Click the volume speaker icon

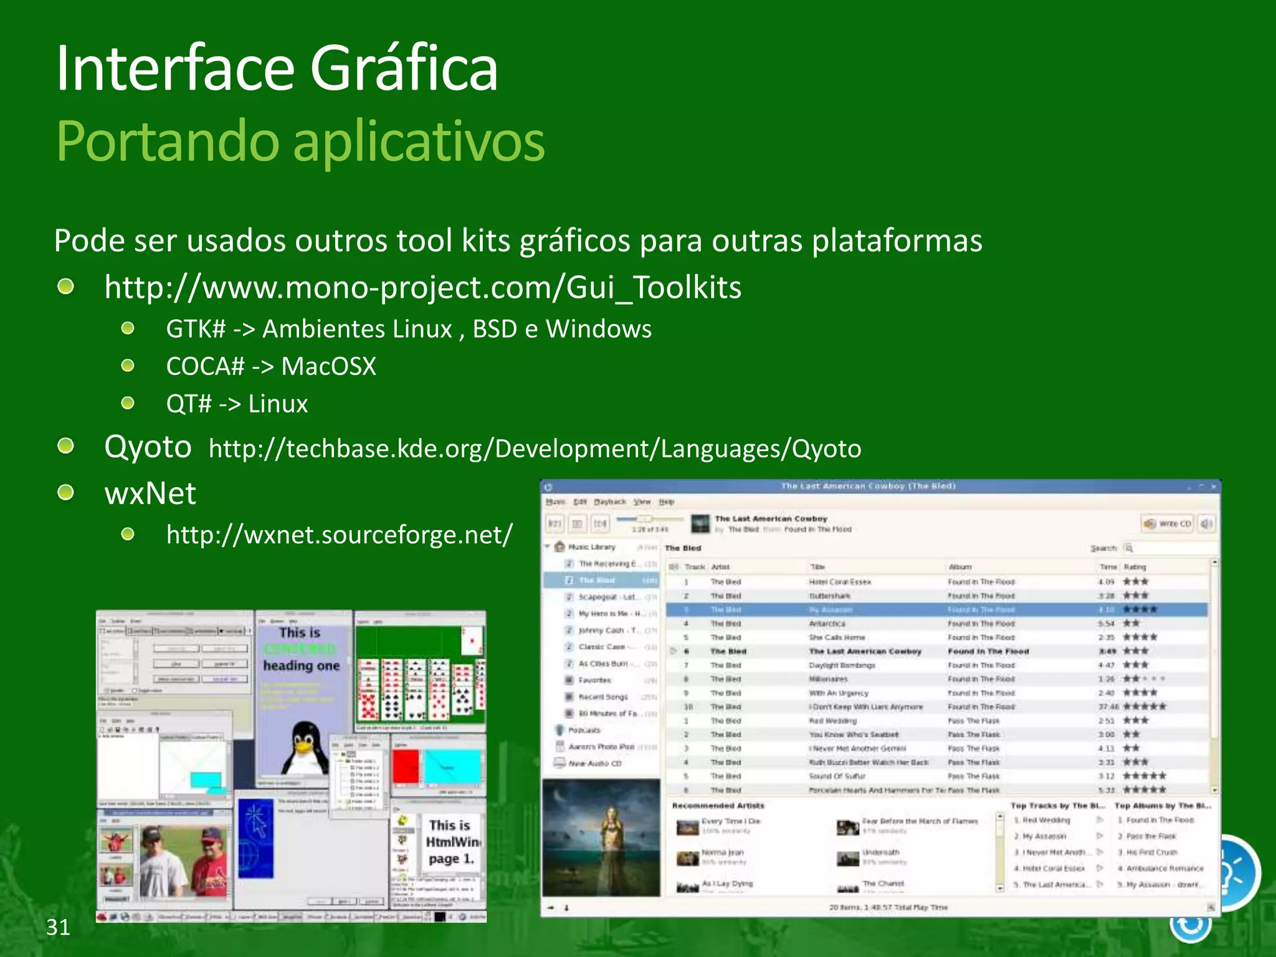coord(1206,524)
